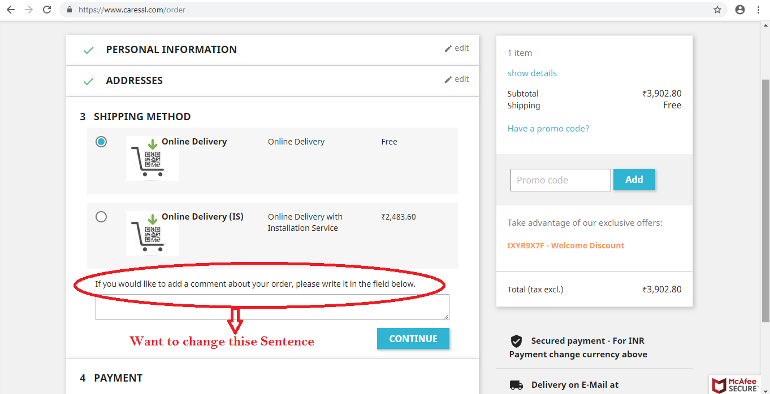Open the Payment step header
This screenshot has width=770, height=394.
[x=111, y=378]
